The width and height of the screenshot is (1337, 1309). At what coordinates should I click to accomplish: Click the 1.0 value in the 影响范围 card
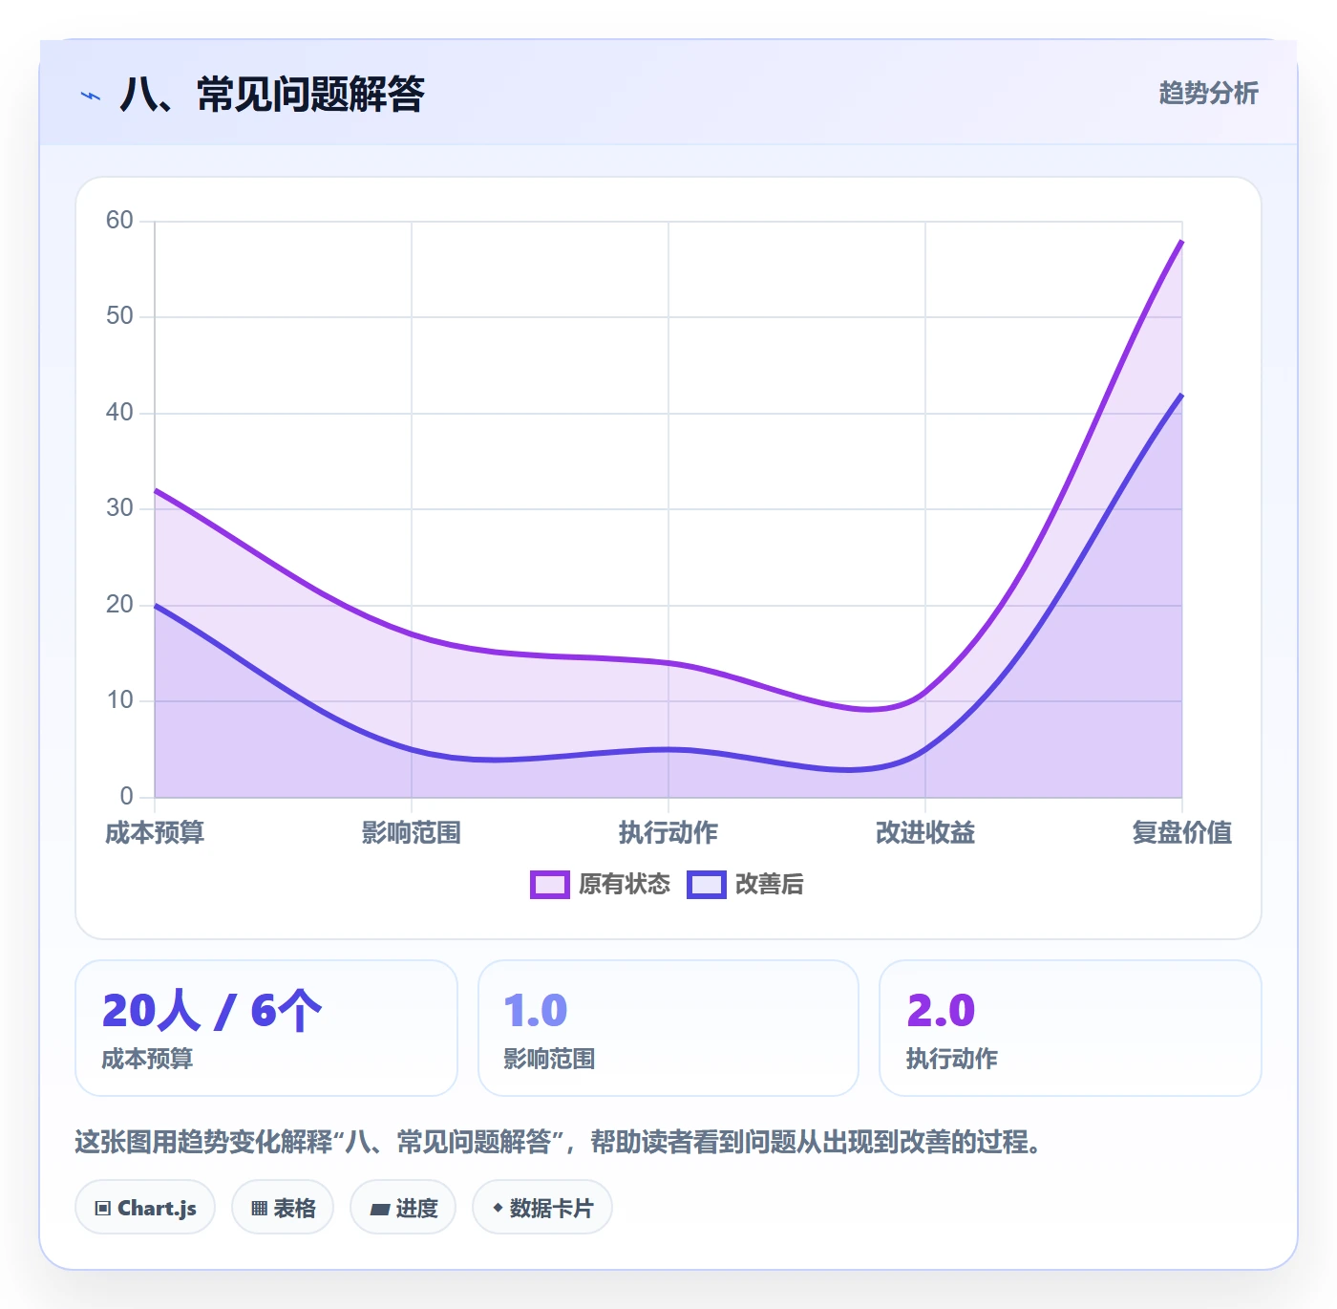click(x=536, y=1011)
